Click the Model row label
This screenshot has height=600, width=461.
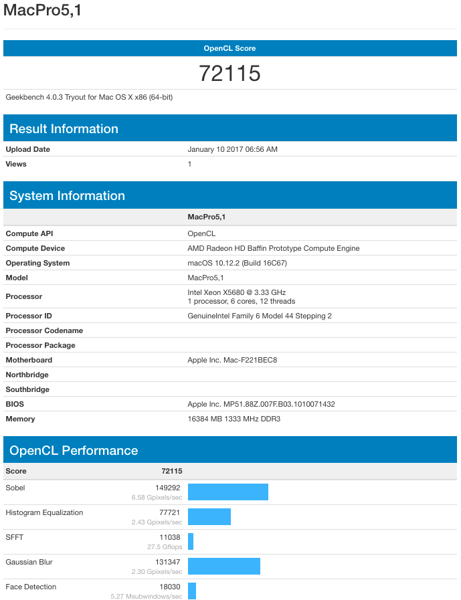[x=17, y=278]
